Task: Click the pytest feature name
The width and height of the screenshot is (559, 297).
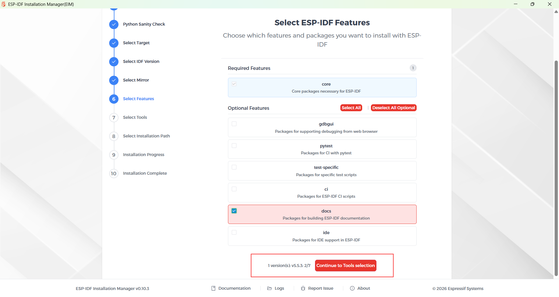Action: [326, 146]
